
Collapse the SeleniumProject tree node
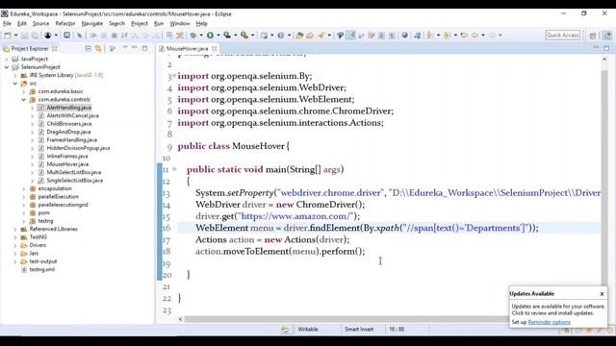click(x=7, y=67)
